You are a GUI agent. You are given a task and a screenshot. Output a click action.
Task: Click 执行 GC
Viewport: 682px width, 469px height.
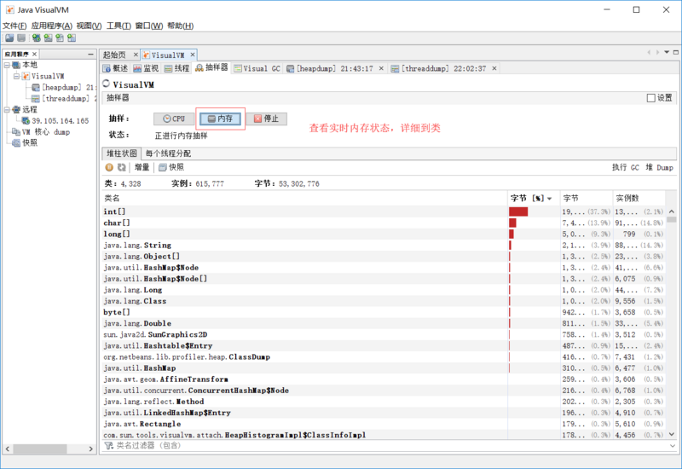[x=626, y=167]
